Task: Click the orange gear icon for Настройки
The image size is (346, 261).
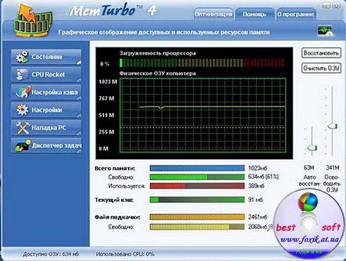Action: [x=22, y=109]
